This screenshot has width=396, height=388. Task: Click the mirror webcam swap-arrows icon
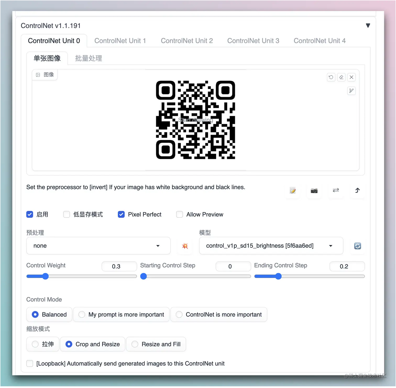pyautogui.click(x=336, y=190)
